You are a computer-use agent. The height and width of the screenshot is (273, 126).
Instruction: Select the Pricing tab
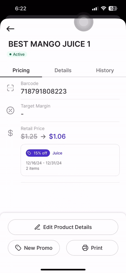coord(21,70)
